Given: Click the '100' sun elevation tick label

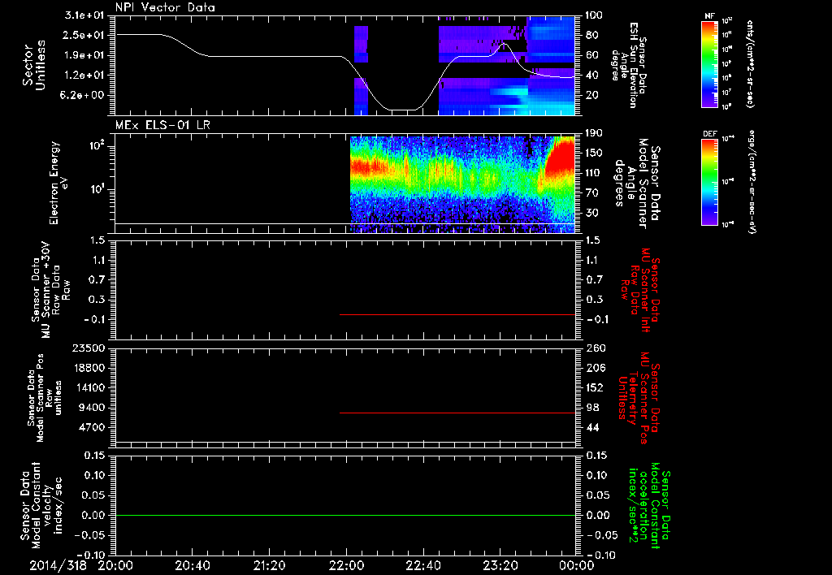Looking at the screenshot, I should pyautogui.click(x=594, y=15).
